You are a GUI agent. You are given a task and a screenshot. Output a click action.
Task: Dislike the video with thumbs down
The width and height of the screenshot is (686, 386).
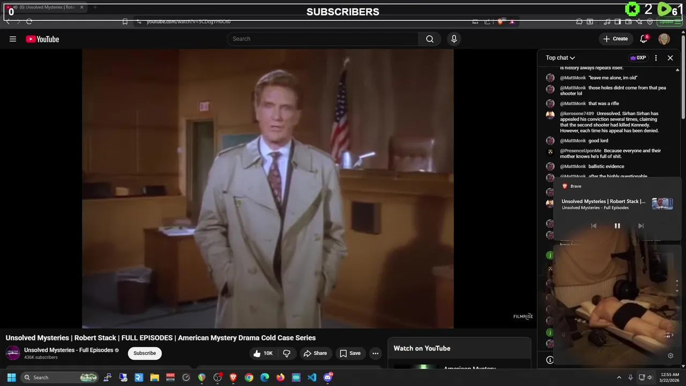pyautogui.click(x=287, y=353)
